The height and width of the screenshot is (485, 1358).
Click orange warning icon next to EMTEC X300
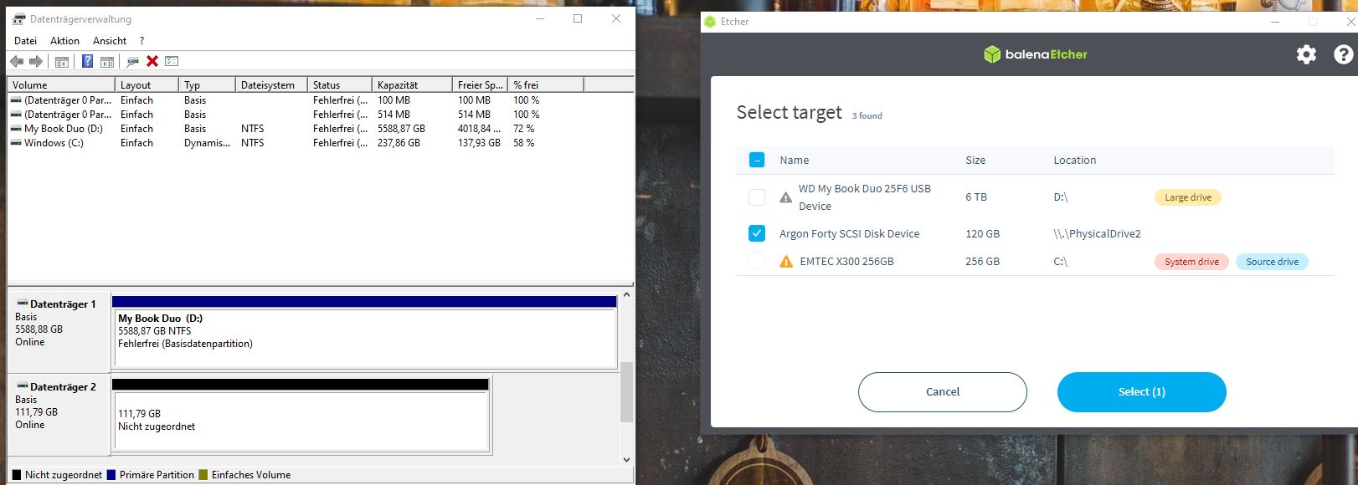785,262
